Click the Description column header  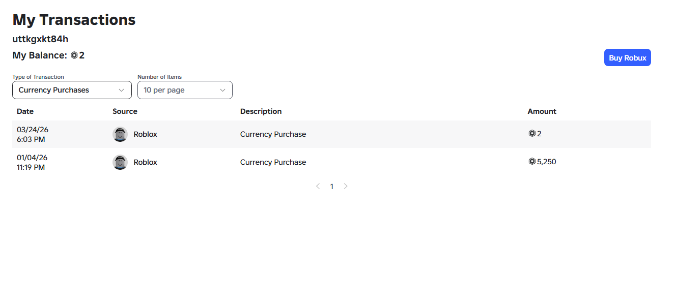[x=261, y=111]
